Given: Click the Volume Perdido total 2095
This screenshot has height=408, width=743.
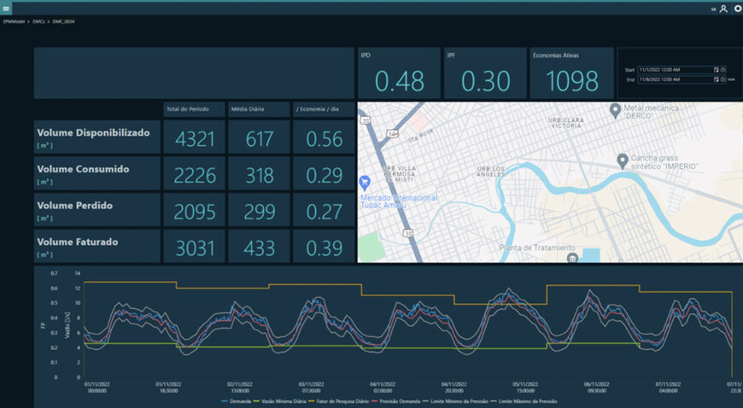Looking at the screenshot, I should (x=195, y=212).
